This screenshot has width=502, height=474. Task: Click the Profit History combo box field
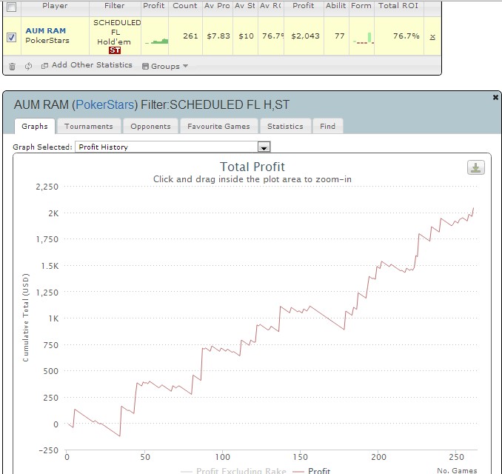point(173,147)
